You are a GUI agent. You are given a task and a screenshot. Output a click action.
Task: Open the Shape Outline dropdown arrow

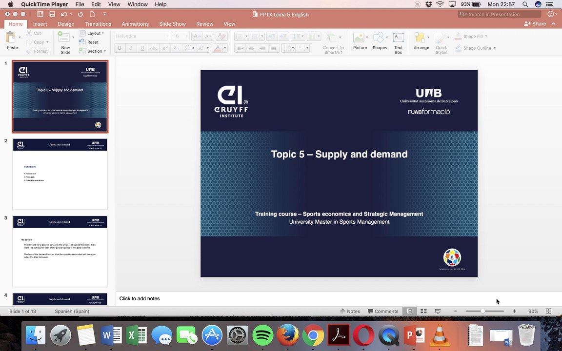(x=495, y=48)
